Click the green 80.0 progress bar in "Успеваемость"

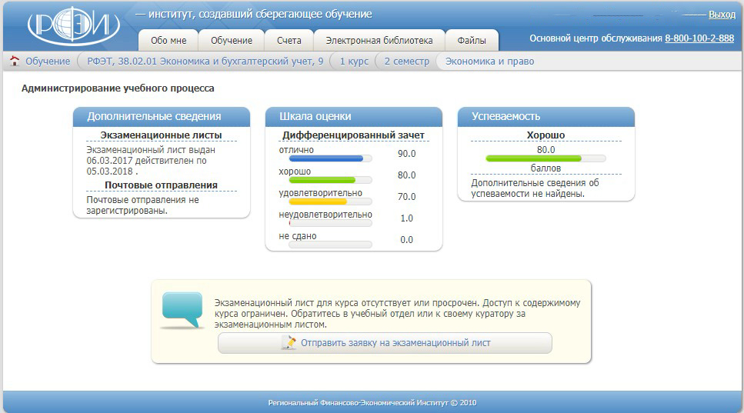[x=534, y=158]
